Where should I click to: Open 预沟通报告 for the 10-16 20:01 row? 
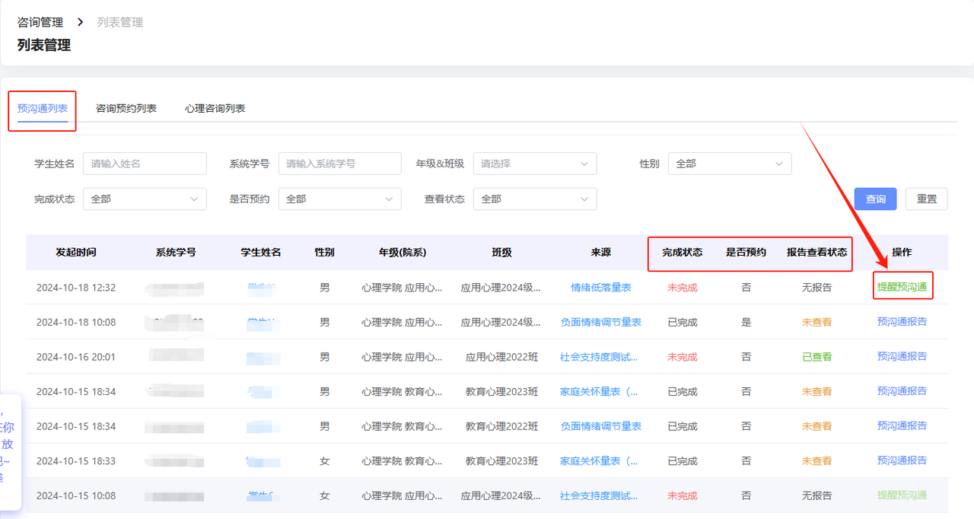pyautogui.click(x=902, y=356)
